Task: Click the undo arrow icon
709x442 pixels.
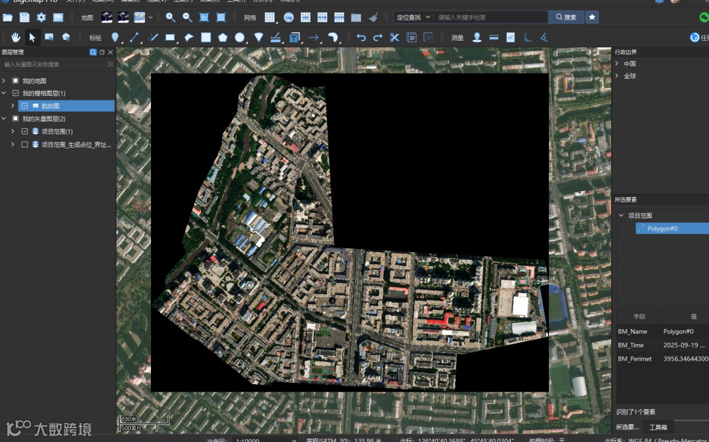Action: pos(361,37)
